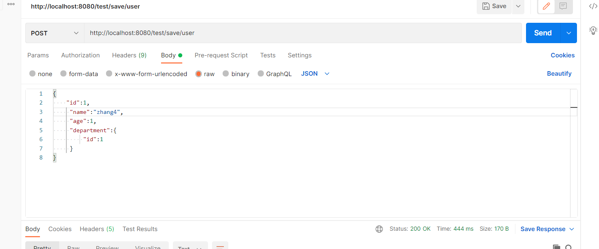599x249 pixels.
Task: Open the code snippet panel icon
Action: click(x=593, y=6)
